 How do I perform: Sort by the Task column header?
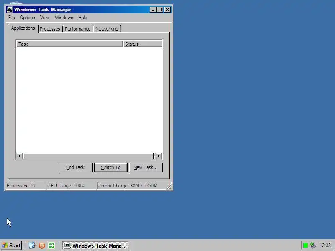70,44
